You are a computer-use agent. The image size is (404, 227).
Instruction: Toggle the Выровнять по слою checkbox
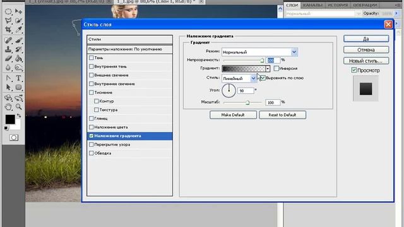263,78
